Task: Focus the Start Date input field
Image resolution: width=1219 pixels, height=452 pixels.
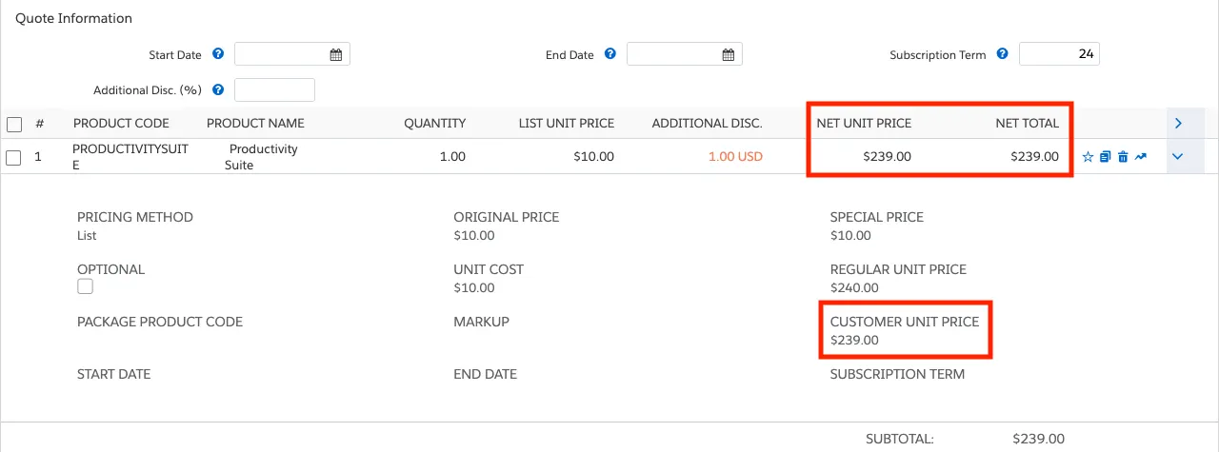Action: 292,54
